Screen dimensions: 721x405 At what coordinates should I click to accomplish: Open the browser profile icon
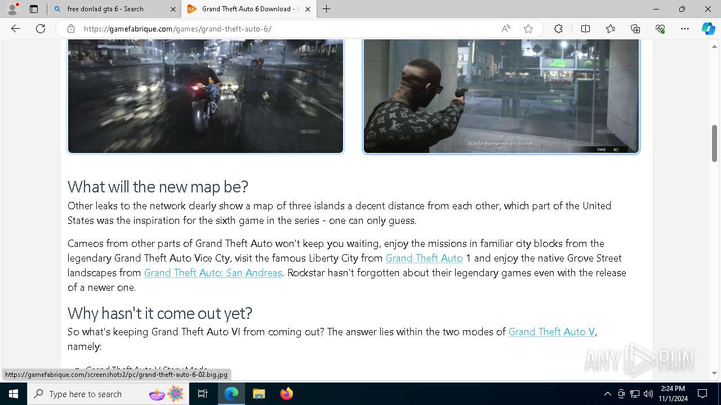point(12,9)
